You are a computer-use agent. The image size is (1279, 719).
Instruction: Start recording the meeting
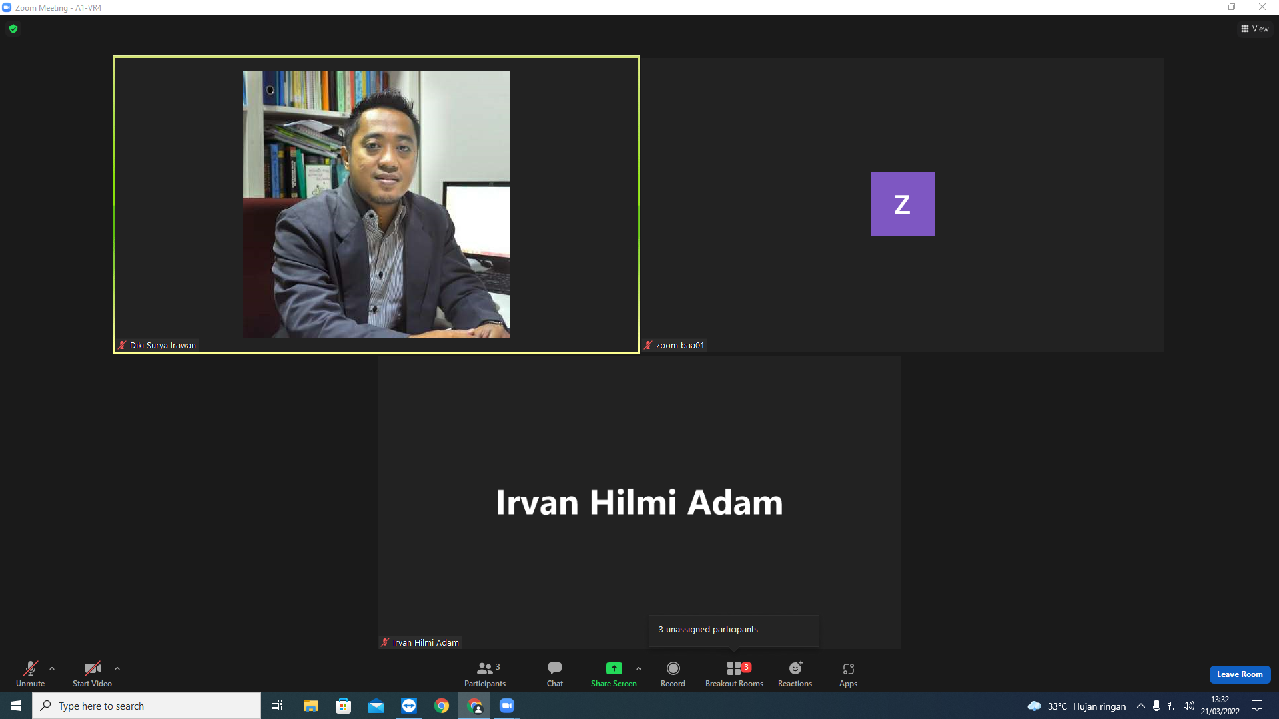673,673
